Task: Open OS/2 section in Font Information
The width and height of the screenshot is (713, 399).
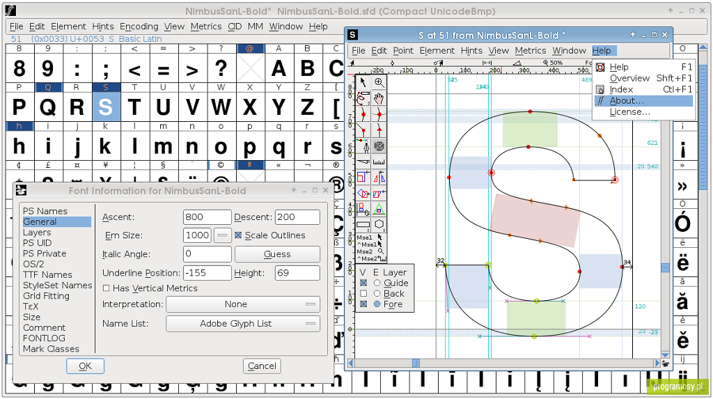Action: point(33,264)
